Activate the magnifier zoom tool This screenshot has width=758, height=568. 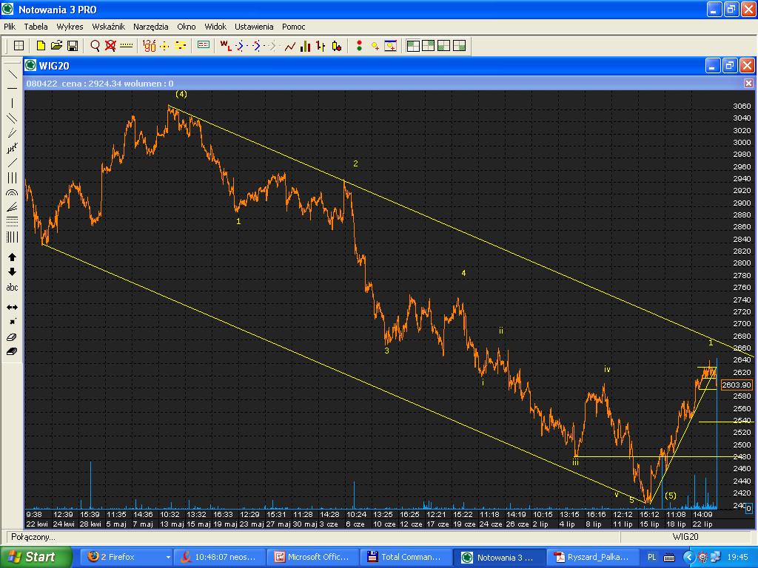[x=95, y=46]
